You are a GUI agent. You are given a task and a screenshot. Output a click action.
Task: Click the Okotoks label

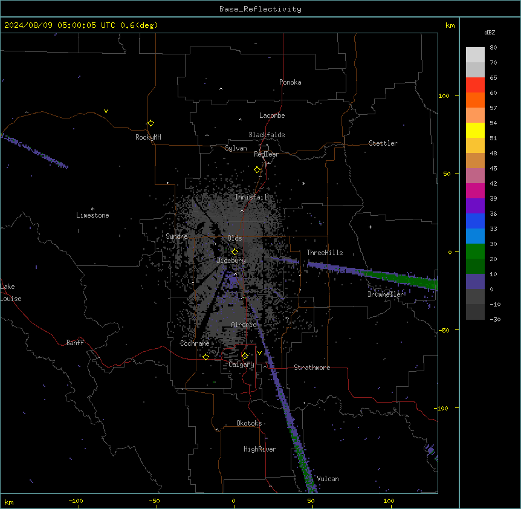249,423
